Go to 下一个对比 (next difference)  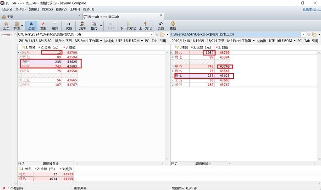[x=128, y=26]
